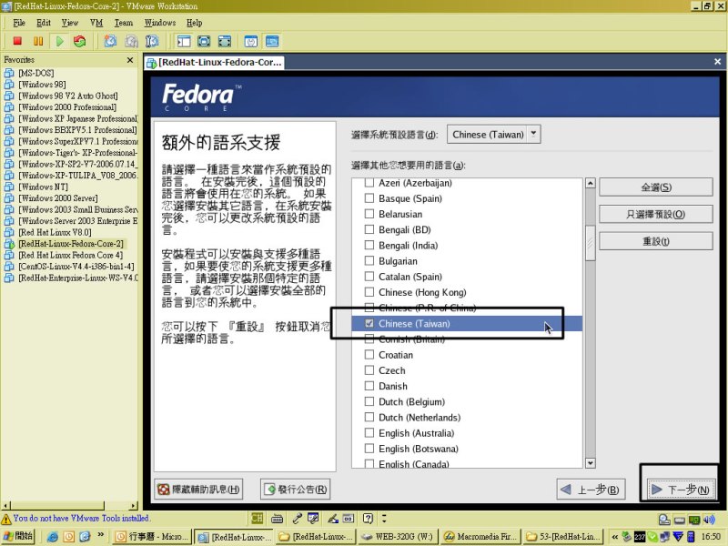Expand hidden quick launch icons chevron

click(101, 535)
